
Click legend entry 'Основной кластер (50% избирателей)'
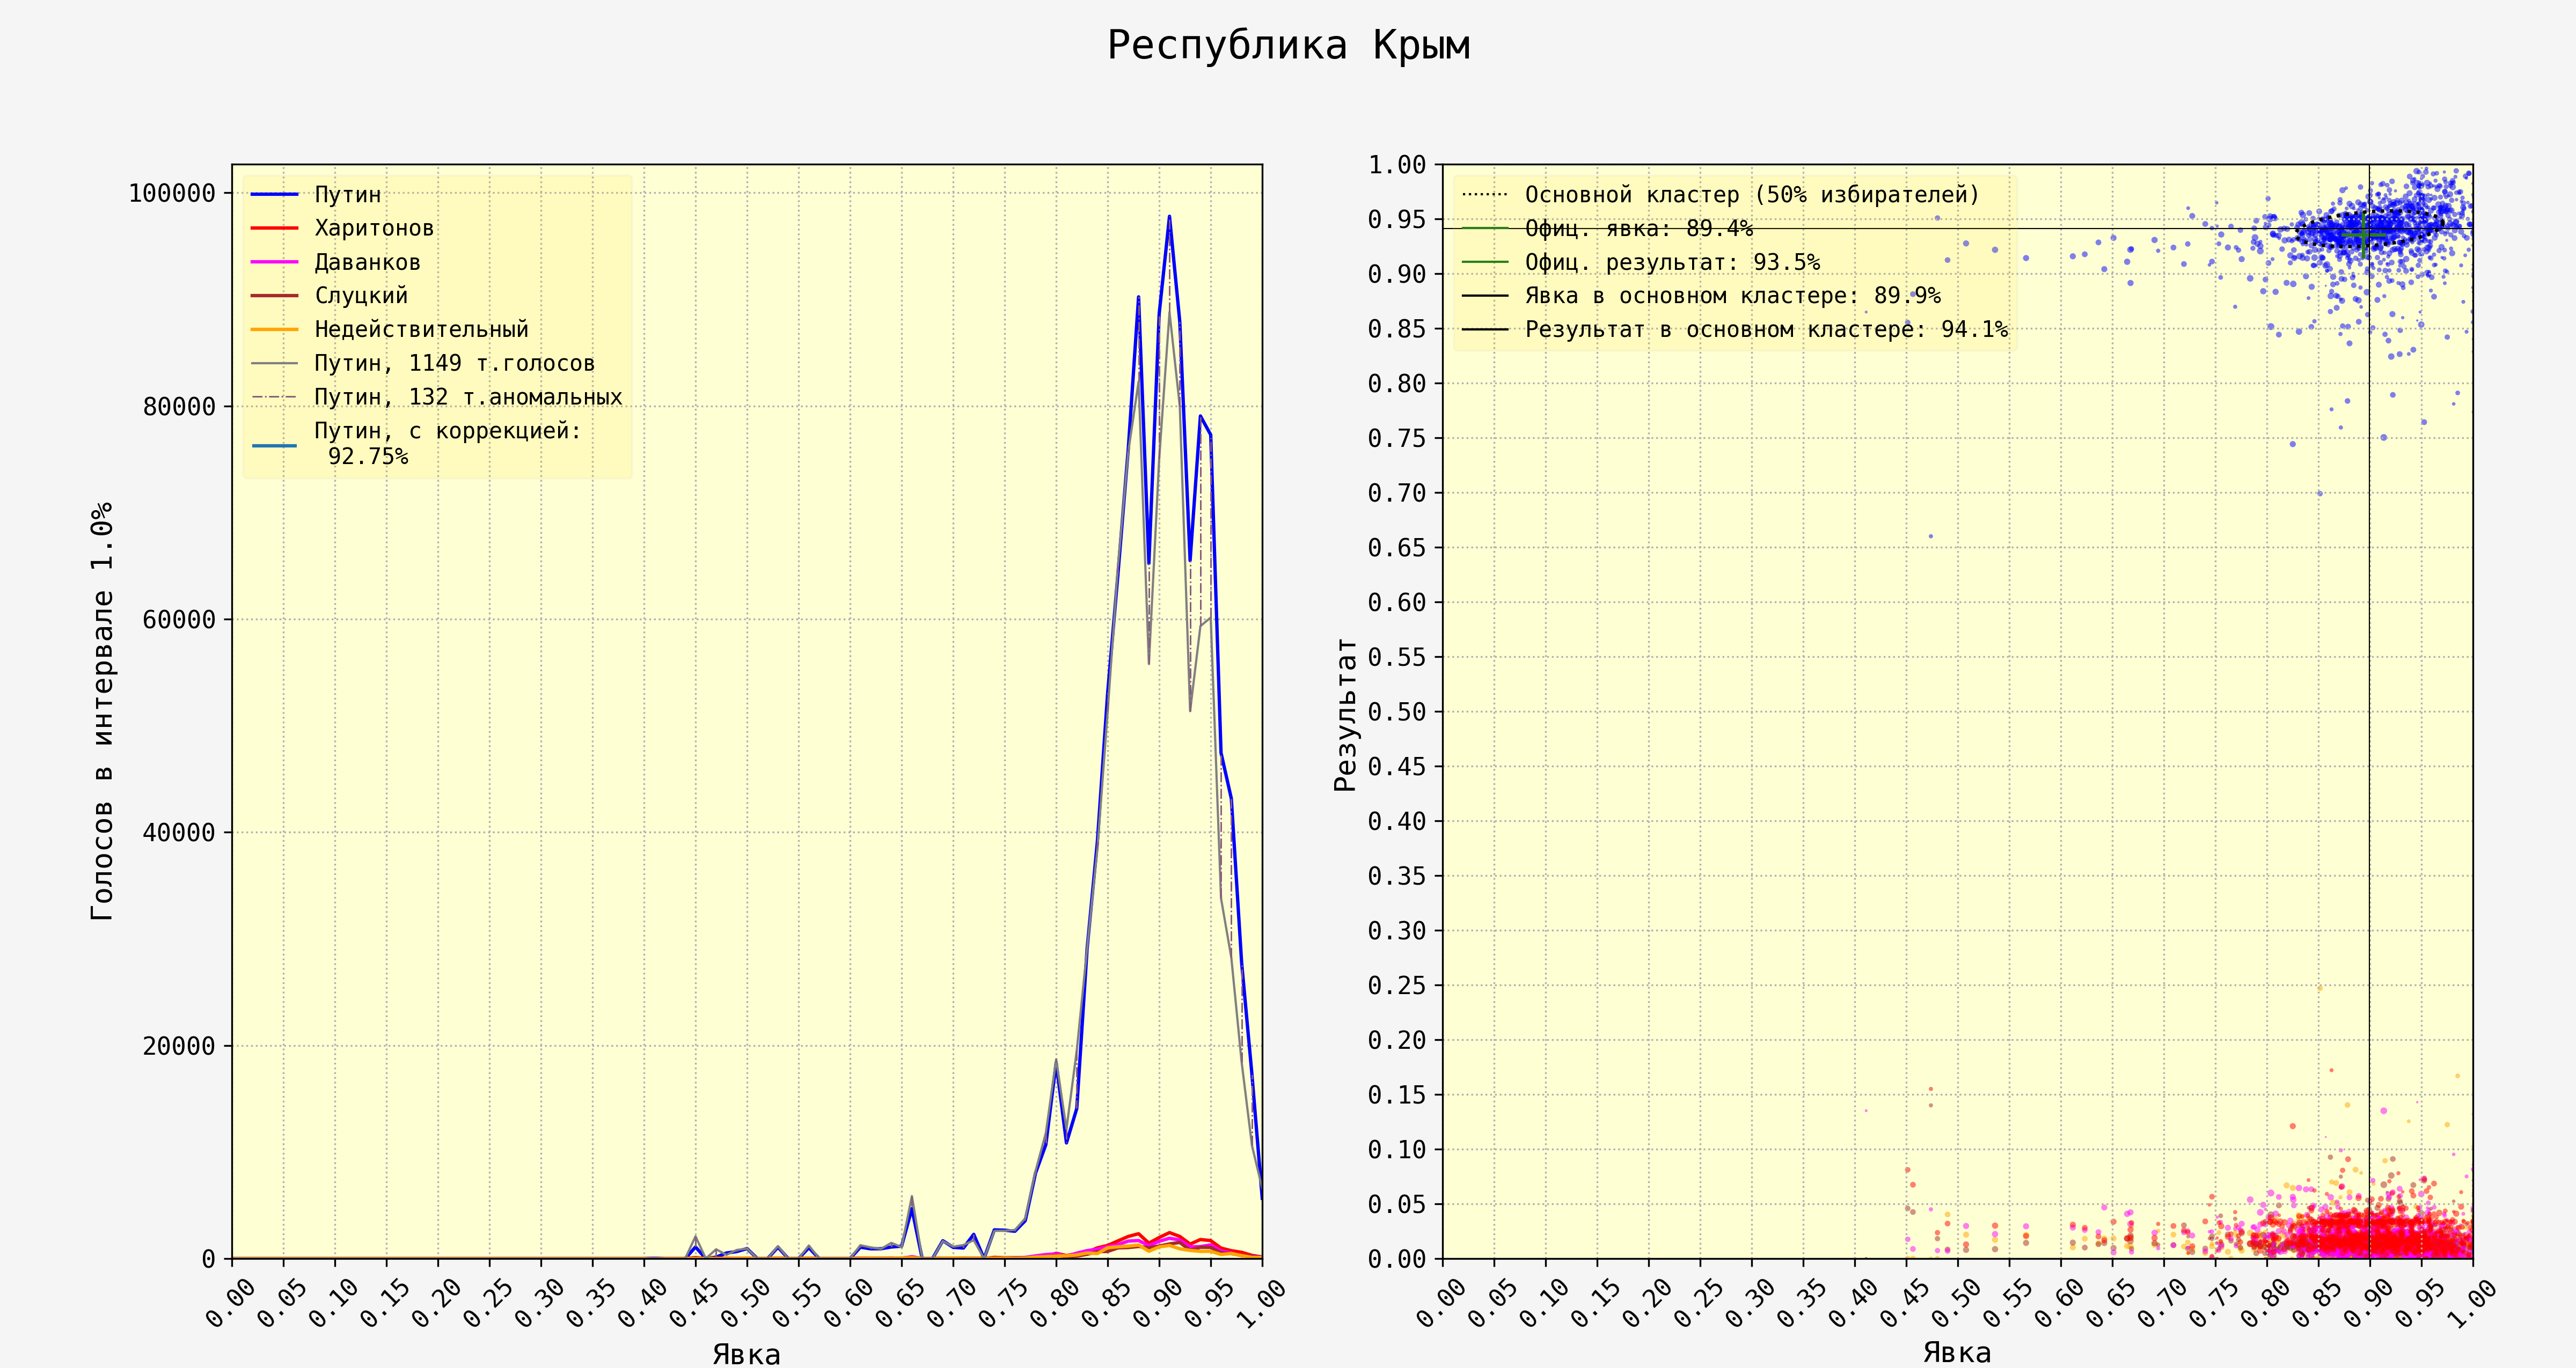1720,194
